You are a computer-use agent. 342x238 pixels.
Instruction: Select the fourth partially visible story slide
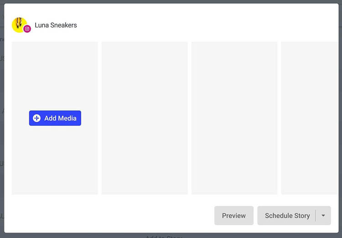click(x=310, y=118)
